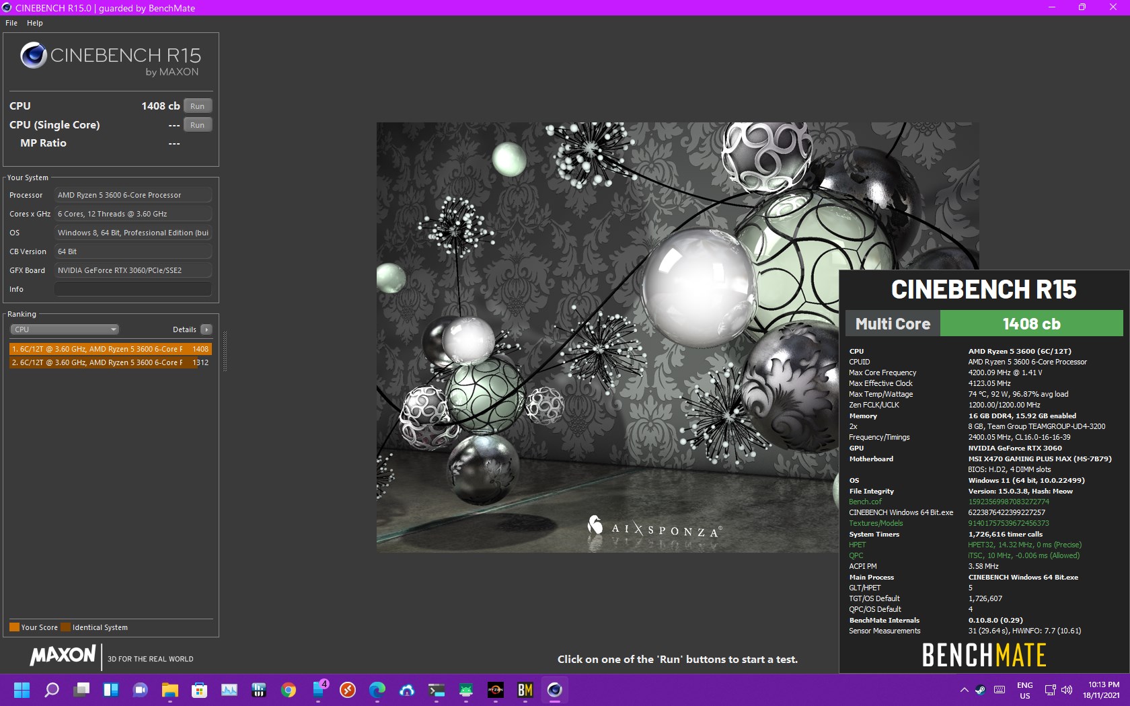Open the touch keyboard tray icon
Image resolution: width=1130 pixels, height=706 pixels.
click(x=1000, y=690)
